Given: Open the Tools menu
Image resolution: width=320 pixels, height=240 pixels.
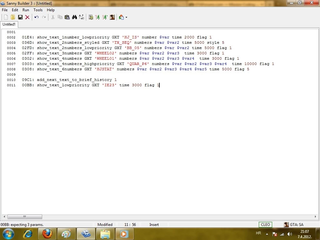Looking at the screenshot, I should coord(38,10).
